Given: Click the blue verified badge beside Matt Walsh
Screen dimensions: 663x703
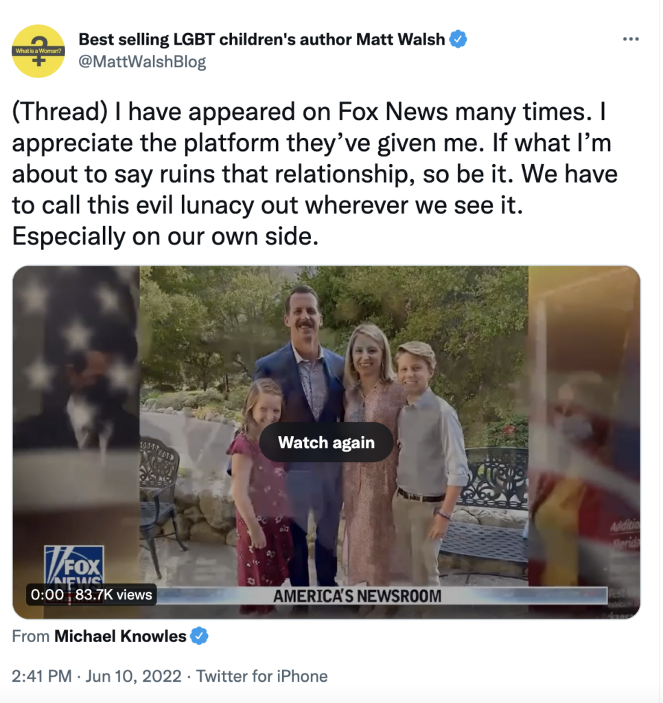Looking at the screenshot, I should [458, 39].
